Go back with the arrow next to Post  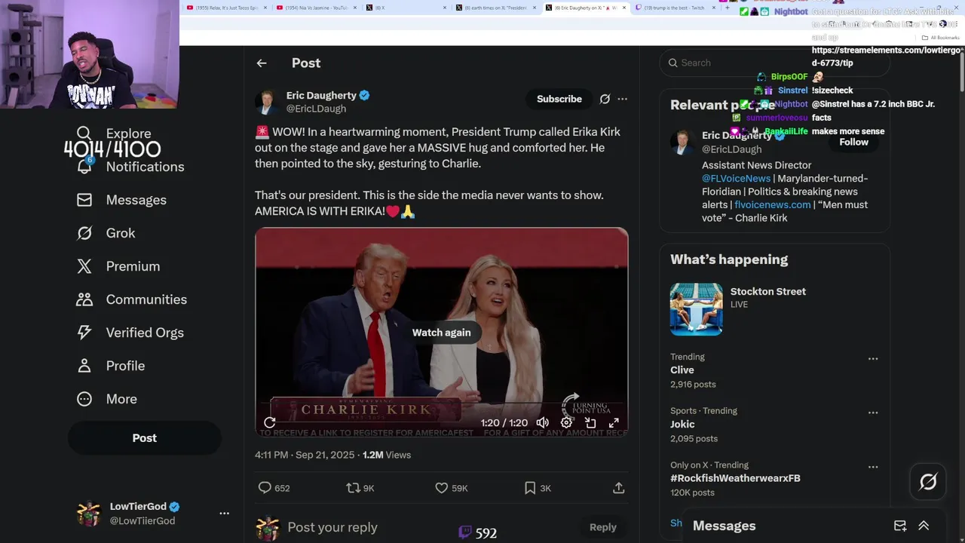click(x=262, y=63)
